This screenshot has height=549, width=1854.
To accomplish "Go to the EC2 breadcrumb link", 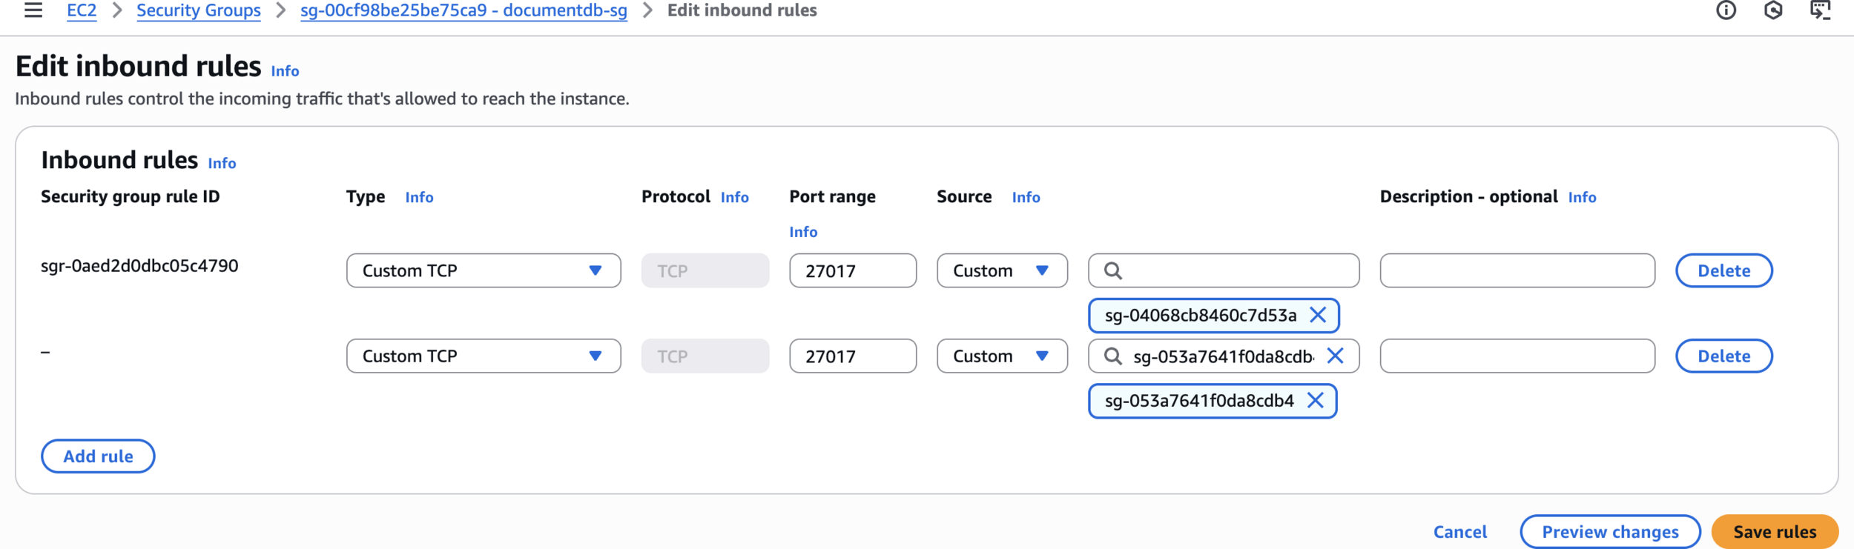I will click(82, 11).
